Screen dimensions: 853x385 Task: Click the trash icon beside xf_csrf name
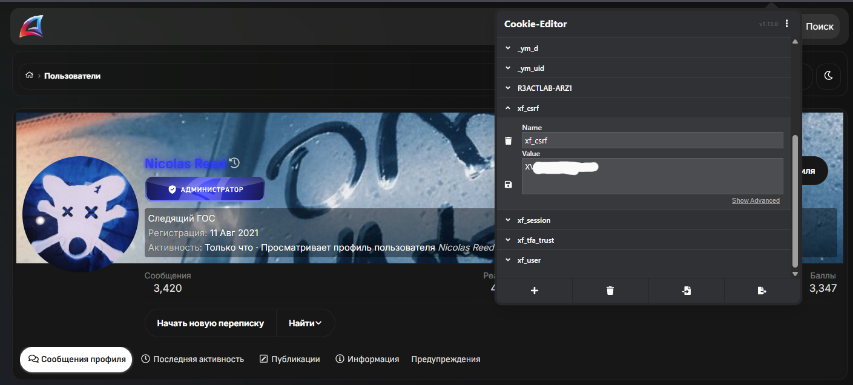(508, 141)
